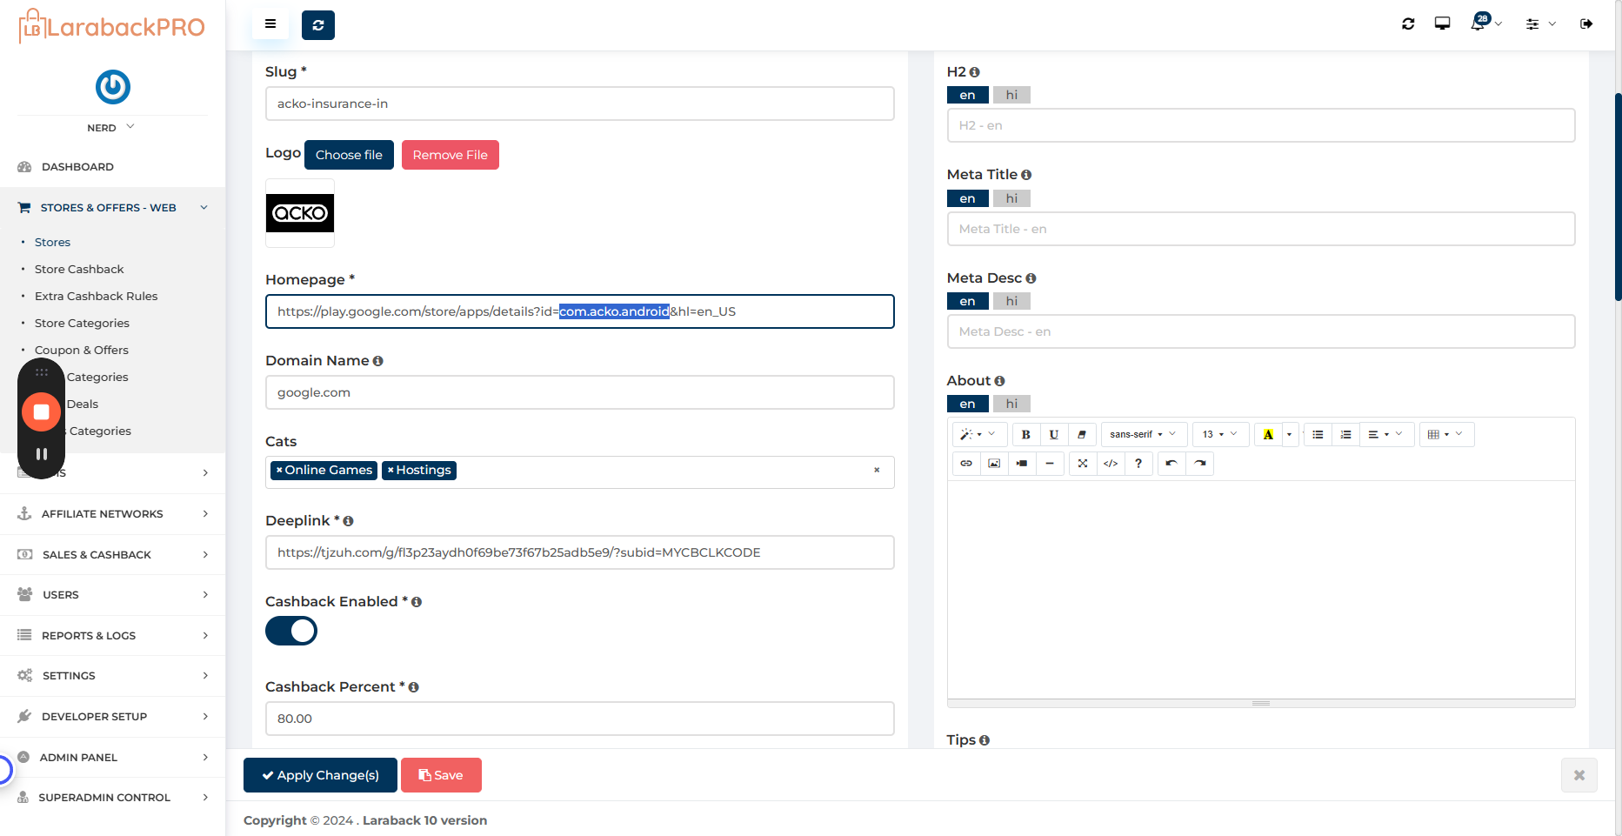Image resolution: width=1622 pixels, height=836 pixels.
Task: Click the hamburger menu toggle
Action: 270,24
